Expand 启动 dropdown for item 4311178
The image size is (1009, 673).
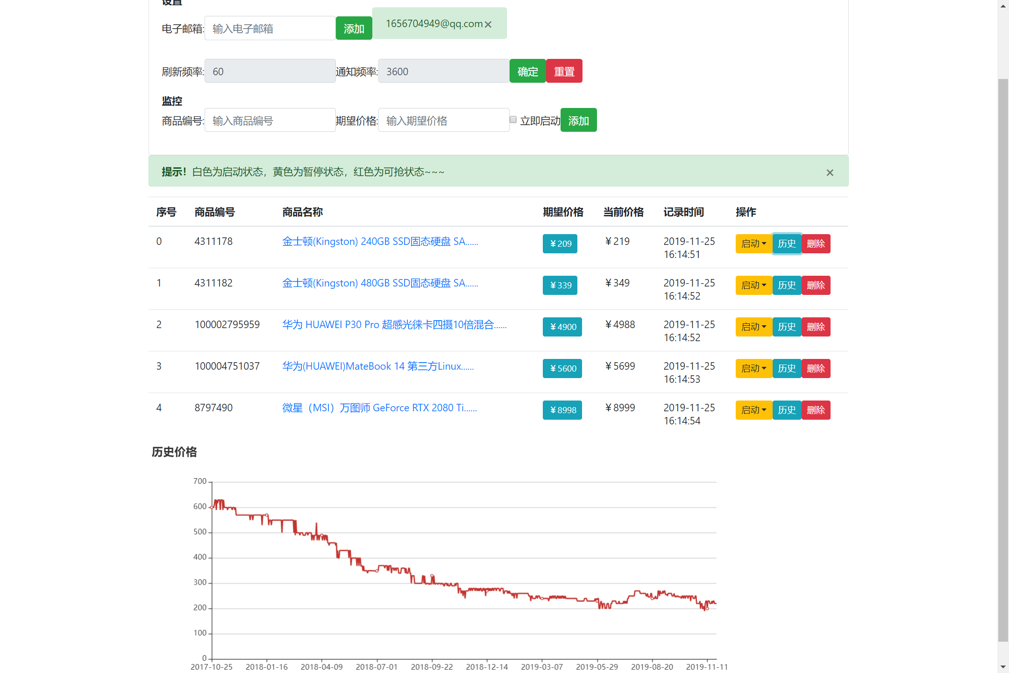pos(753,243)
